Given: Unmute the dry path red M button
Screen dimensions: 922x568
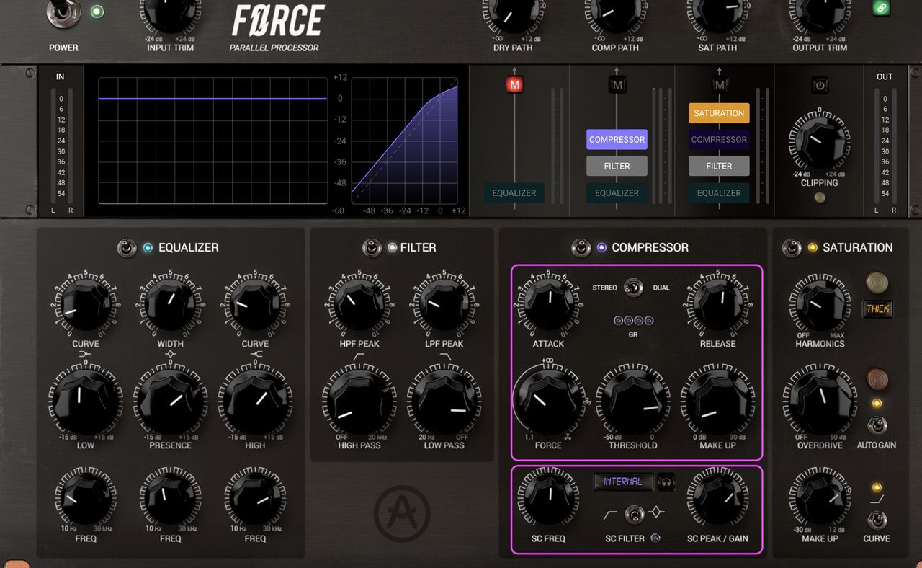Looking at the screenshot, I should point(514,85).
